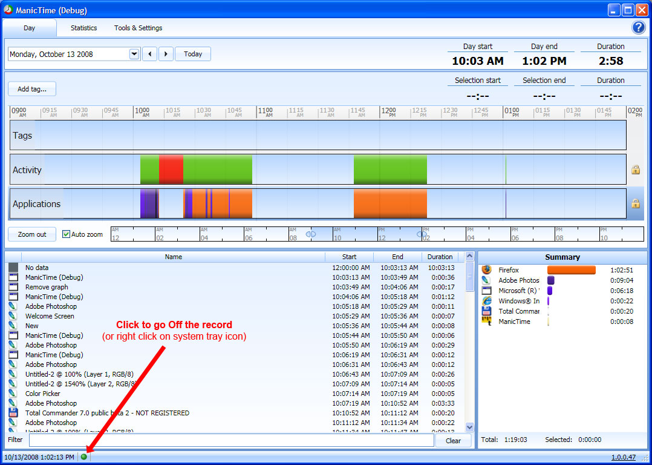652x465 pixels.
Task: Click the green recording status indicator
Action: [84, 457]
